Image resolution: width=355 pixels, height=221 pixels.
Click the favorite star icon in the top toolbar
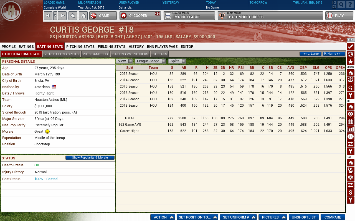click(73, 16)
